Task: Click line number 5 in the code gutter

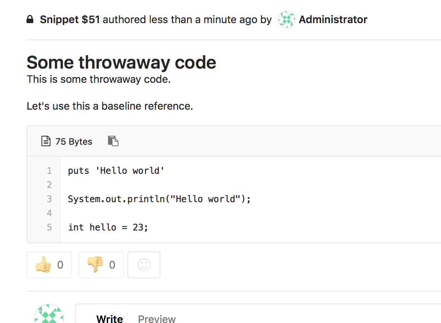Action: coord(49,227)
